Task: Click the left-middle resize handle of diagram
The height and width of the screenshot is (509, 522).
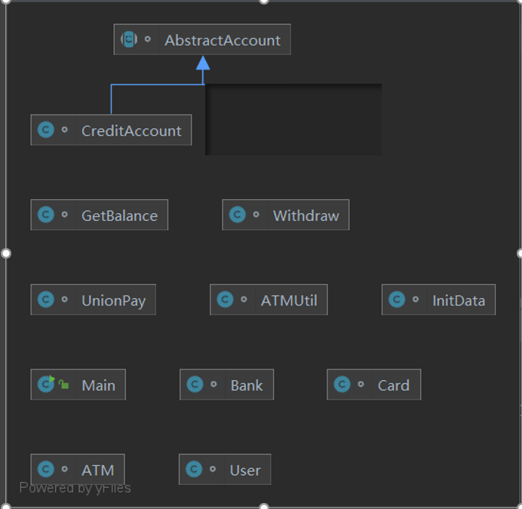Action: coord(6,253)
